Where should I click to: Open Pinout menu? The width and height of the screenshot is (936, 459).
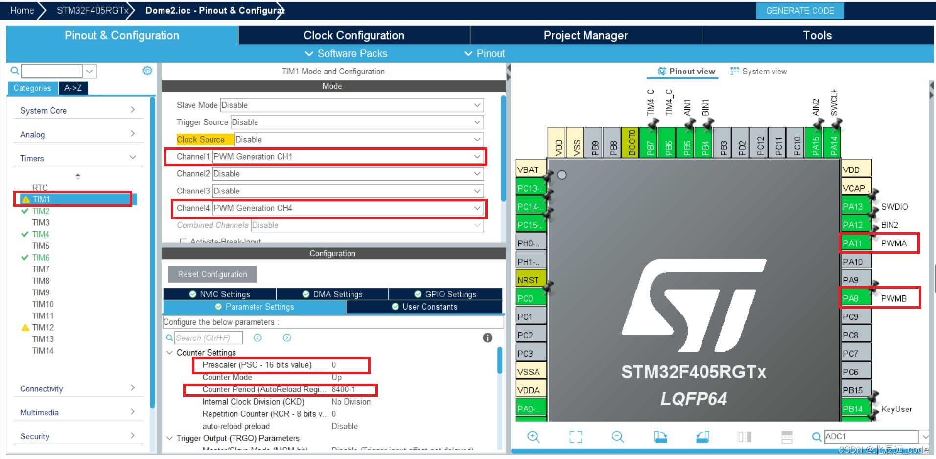pos(485,53)
